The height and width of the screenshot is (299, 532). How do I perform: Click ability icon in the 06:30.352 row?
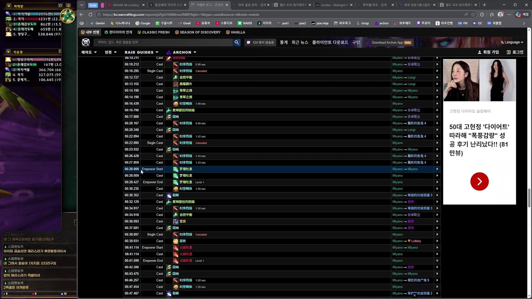pos(169,195)
